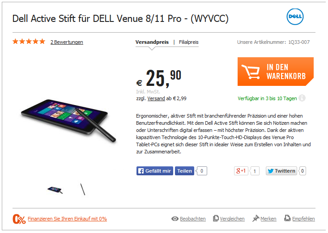This screenshot has height=233, width=328.
Task: Click the five-star rating
Action: (x=29, y=42)
